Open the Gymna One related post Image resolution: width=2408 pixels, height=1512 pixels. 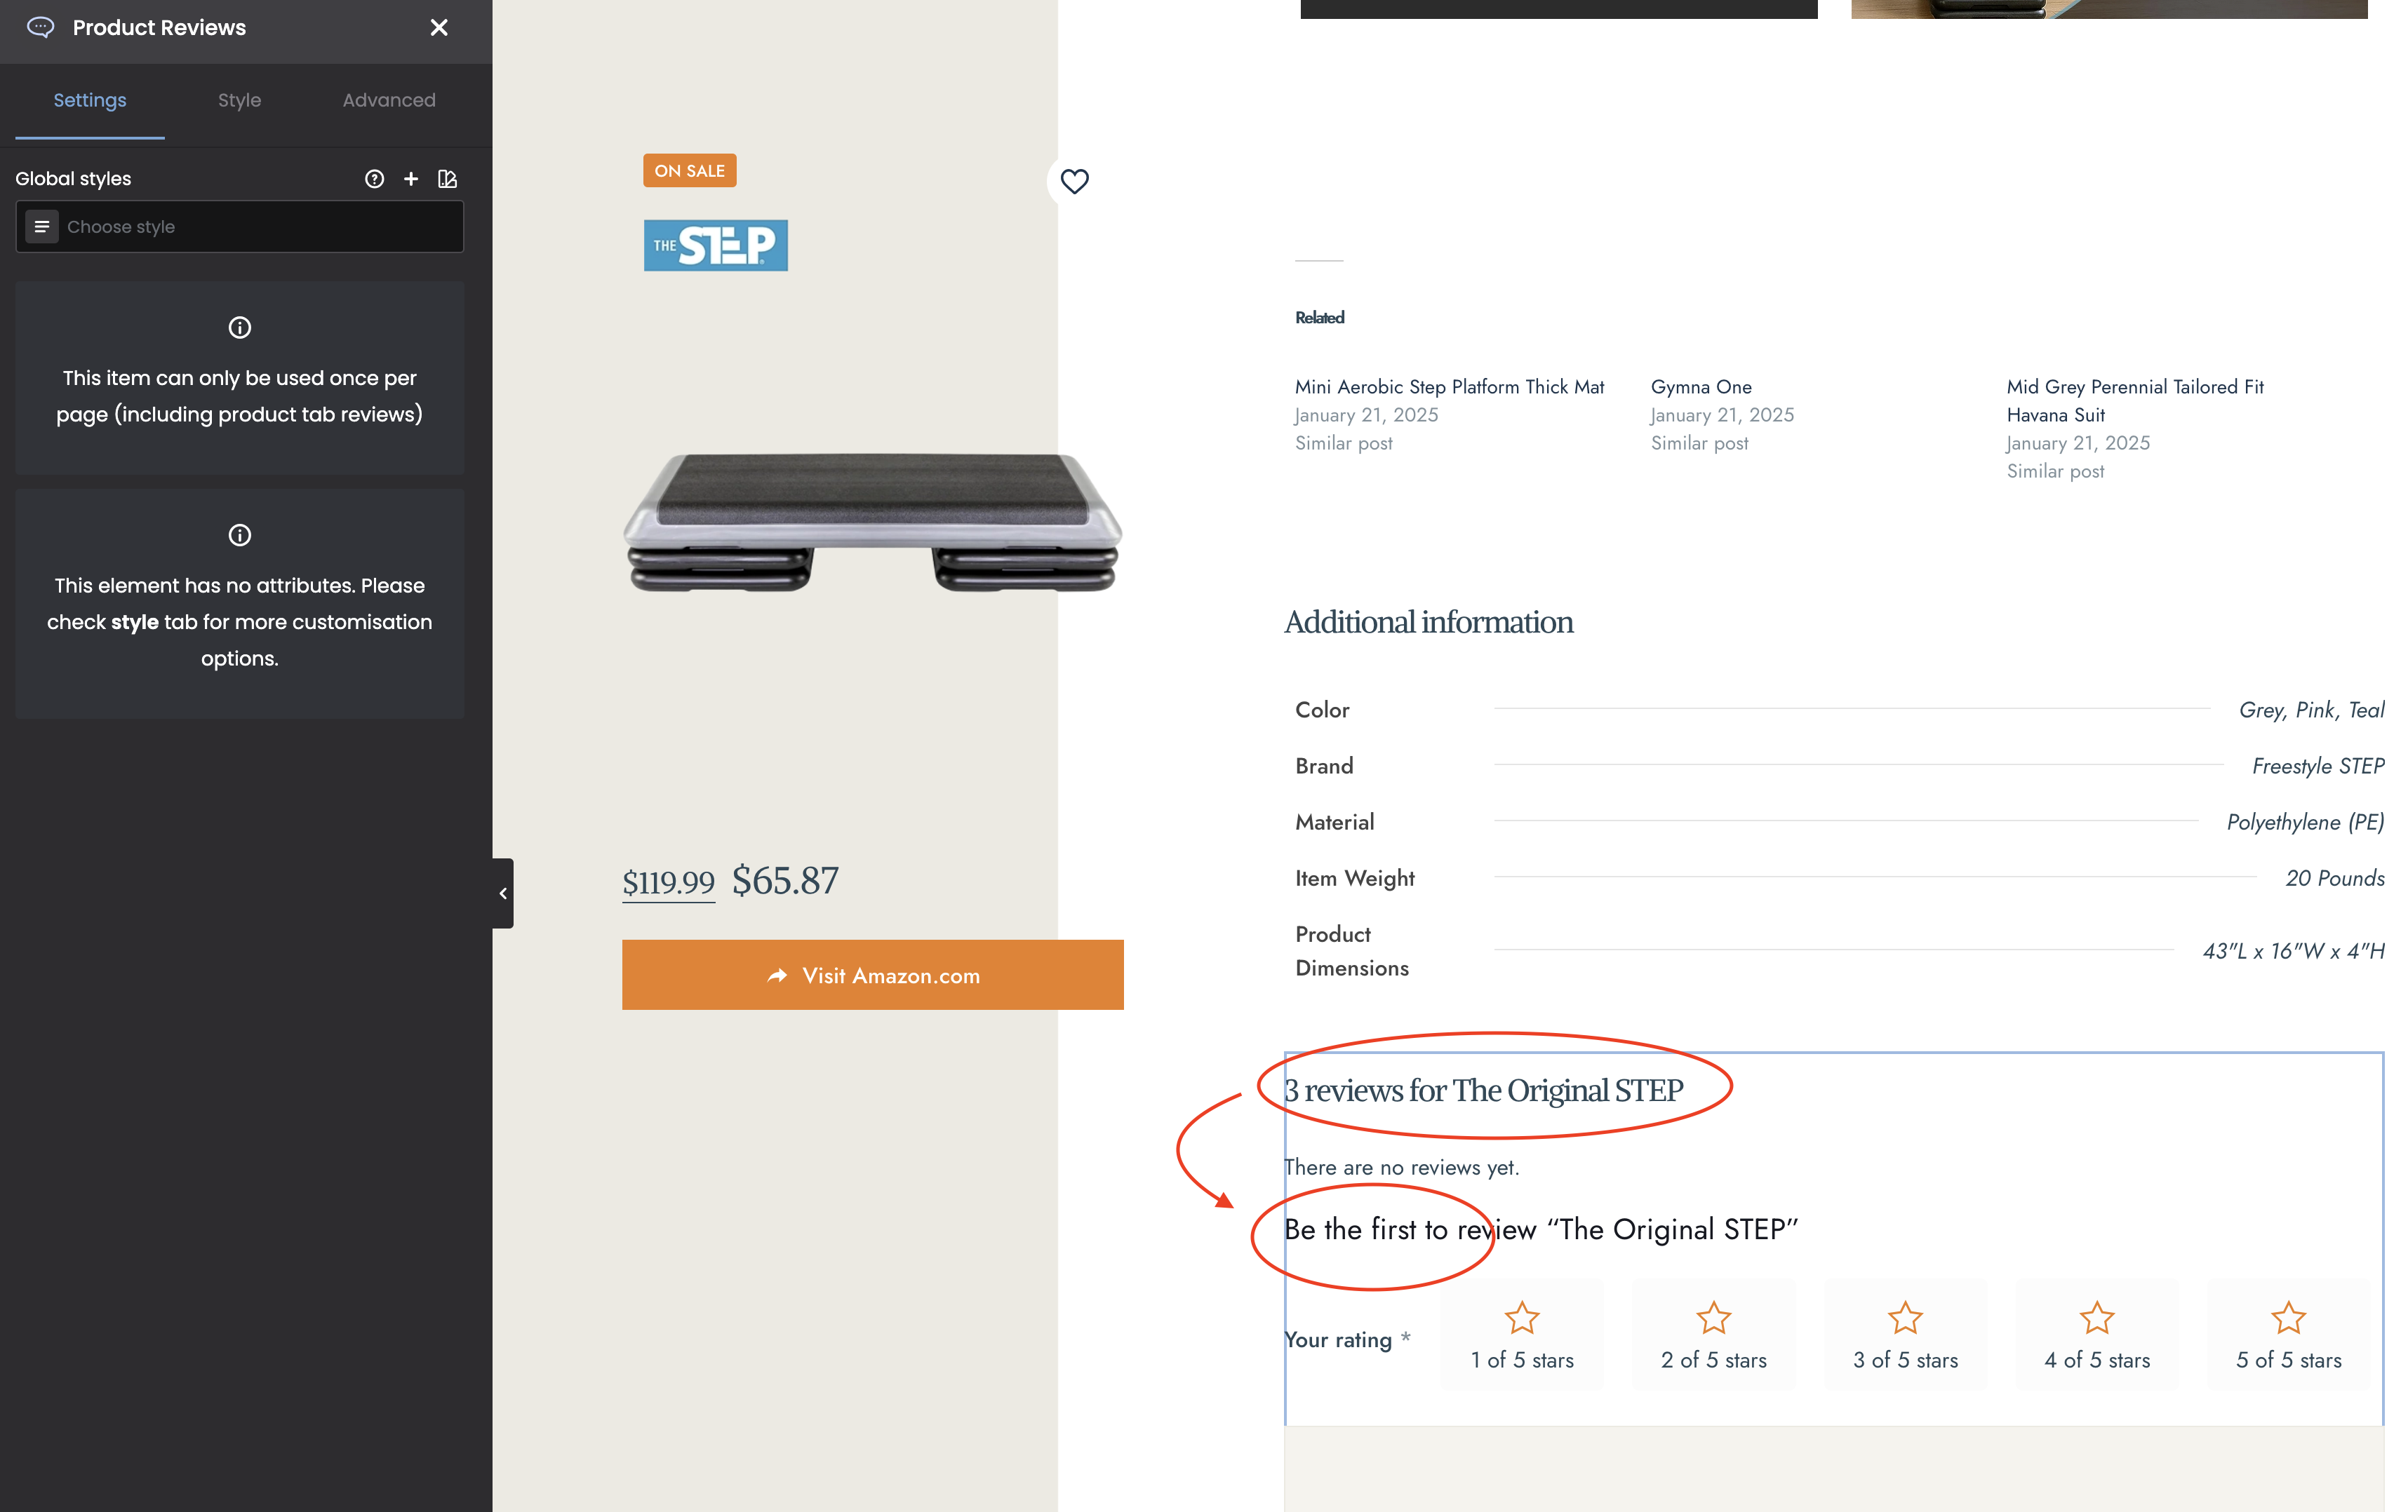1701,386
